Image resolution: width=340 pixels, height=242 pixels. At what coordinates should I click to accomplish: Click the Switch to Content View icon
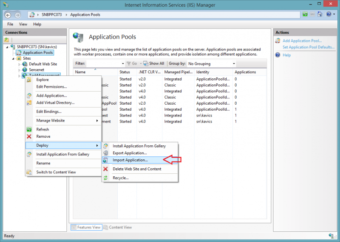[x=29, y=172]
